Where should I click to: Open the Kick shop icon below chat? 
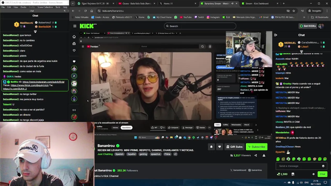(293, 174)
